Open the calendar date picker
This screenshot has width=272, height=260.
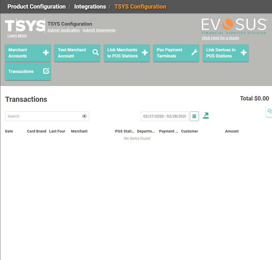tap(194, 116)
